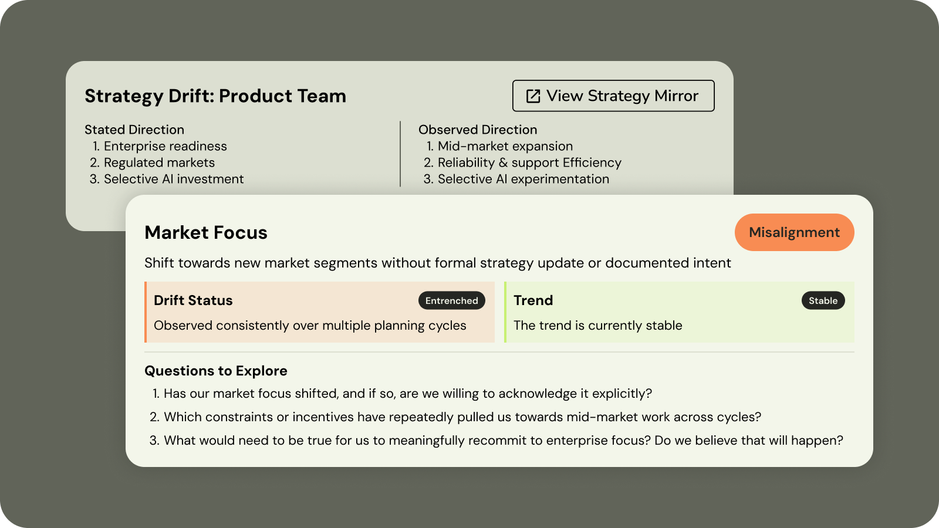Click the View Strategy Mirror button

(613, 96)
